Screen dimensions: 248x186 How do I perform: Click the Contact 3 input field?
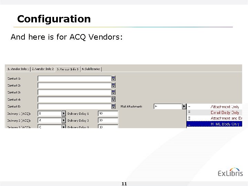[74, 92]
